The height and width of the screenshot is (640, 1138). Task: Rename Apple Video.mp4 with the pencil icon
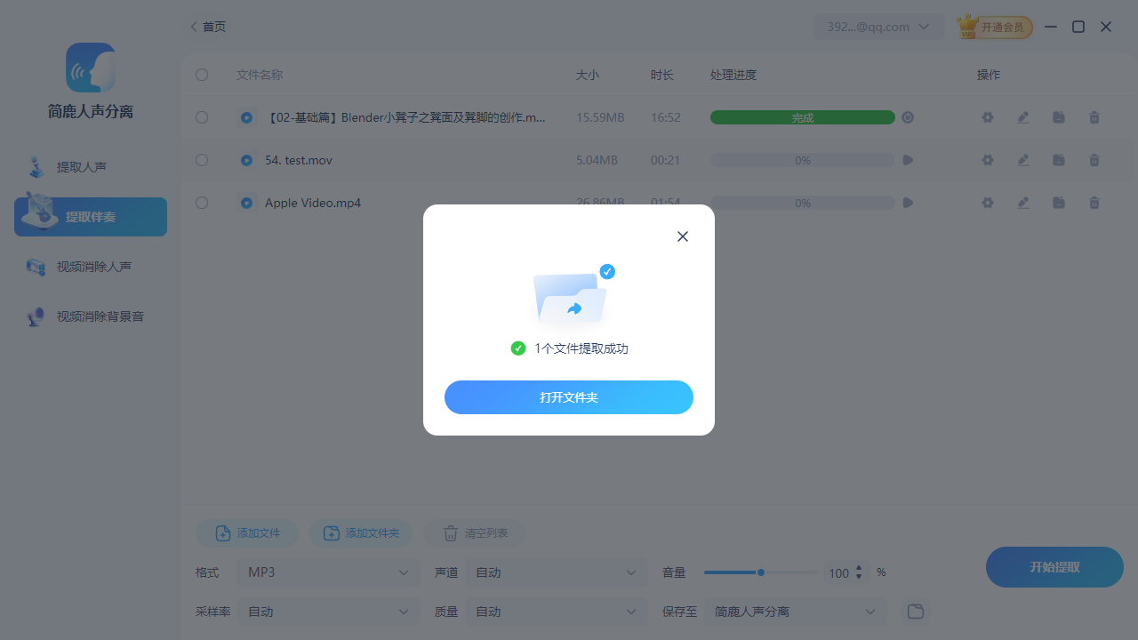point(1022,203)
